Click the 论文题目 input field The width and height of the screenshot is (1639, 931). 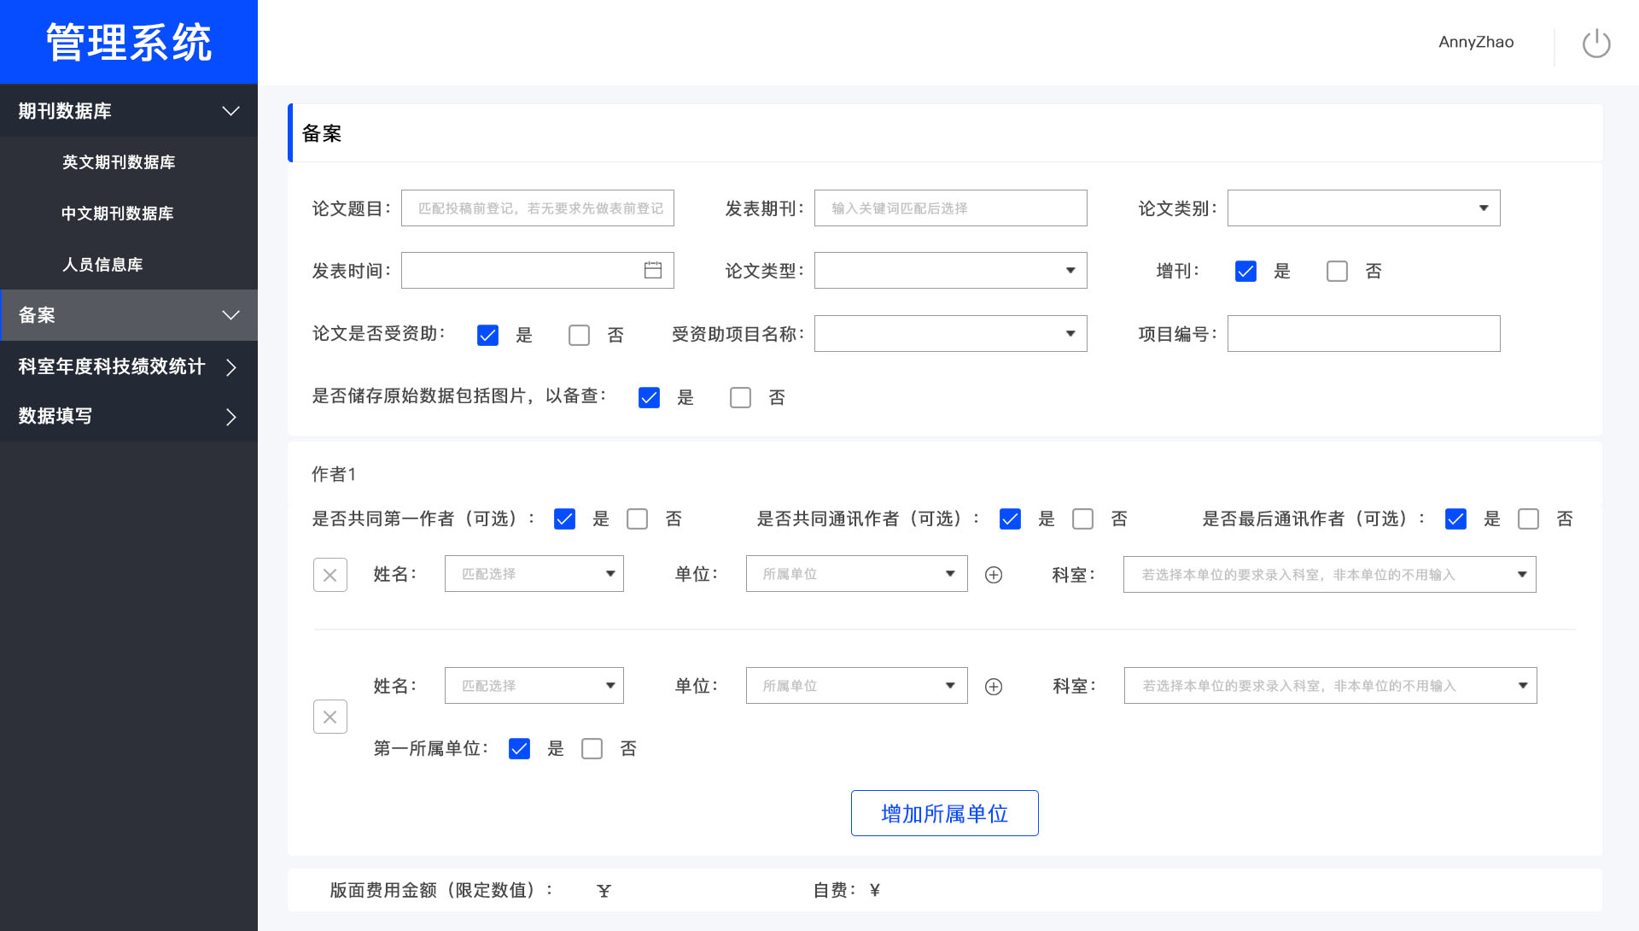(x=538, y=208)
